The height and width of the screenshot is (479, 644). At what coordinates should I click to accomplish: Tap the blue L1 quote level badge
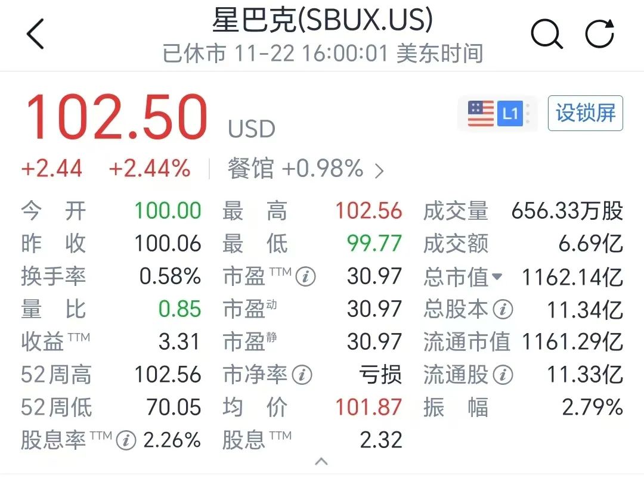click(510, 113)
